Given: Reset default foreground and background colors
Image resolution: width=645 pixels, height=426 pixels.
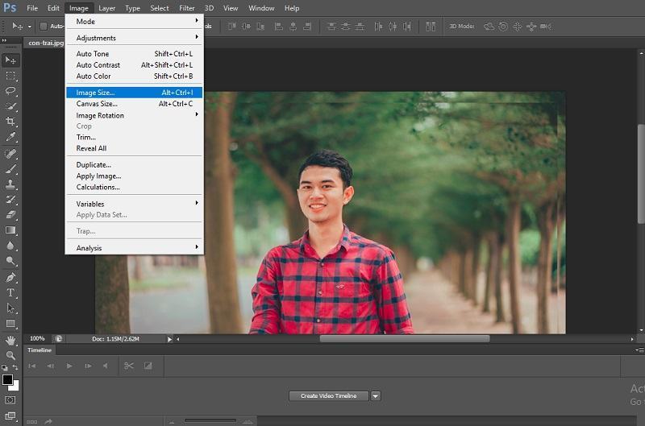Looking at the screenshot, I should (5, 368).
